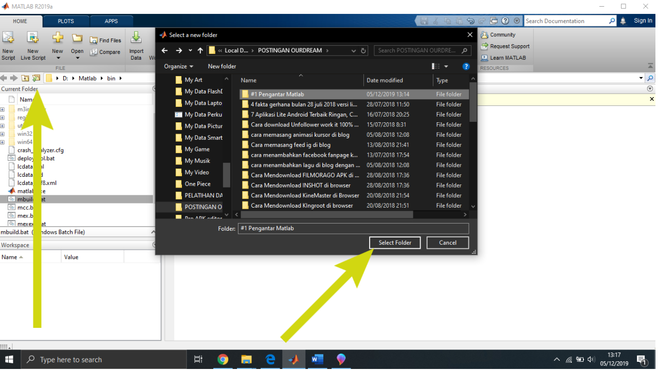Select 'Cara Mendownload KineMaster di Browser' folder
The height and width of the screenshot is (370, 658).
pos(354,195)
